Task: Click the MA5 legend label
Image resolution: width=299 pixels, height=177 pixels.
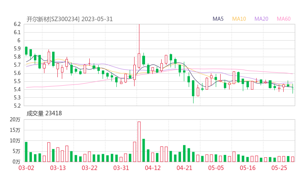Action: tap(218, 19)
